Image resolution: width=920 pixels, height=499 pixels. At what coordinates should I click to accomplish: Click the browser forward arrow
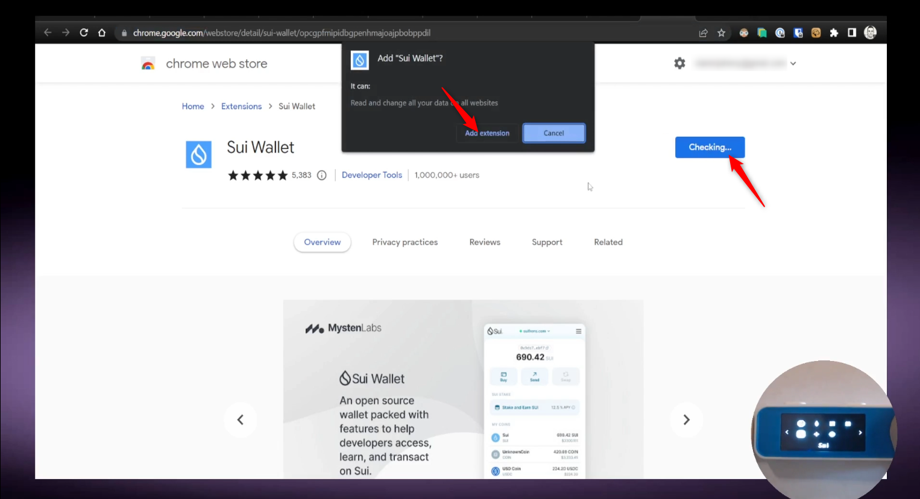(x=66, y=33)
